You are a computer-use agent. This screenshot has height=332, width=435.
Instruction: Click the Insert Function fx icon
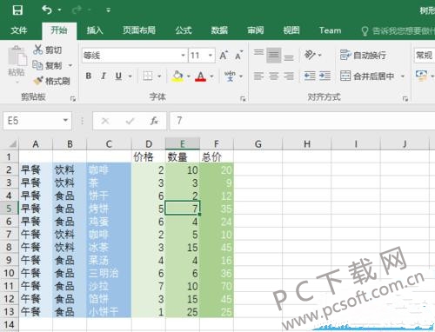pyautogui.click(x=154, y=121)
